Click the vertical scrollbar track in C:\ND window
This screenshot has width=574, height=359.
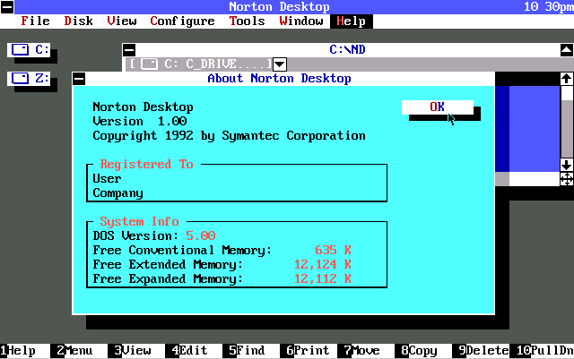tap(567, 122)
